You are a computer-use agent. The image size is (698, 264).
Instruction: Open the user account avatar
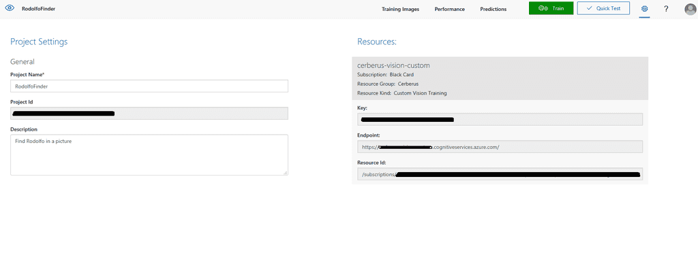691,9
